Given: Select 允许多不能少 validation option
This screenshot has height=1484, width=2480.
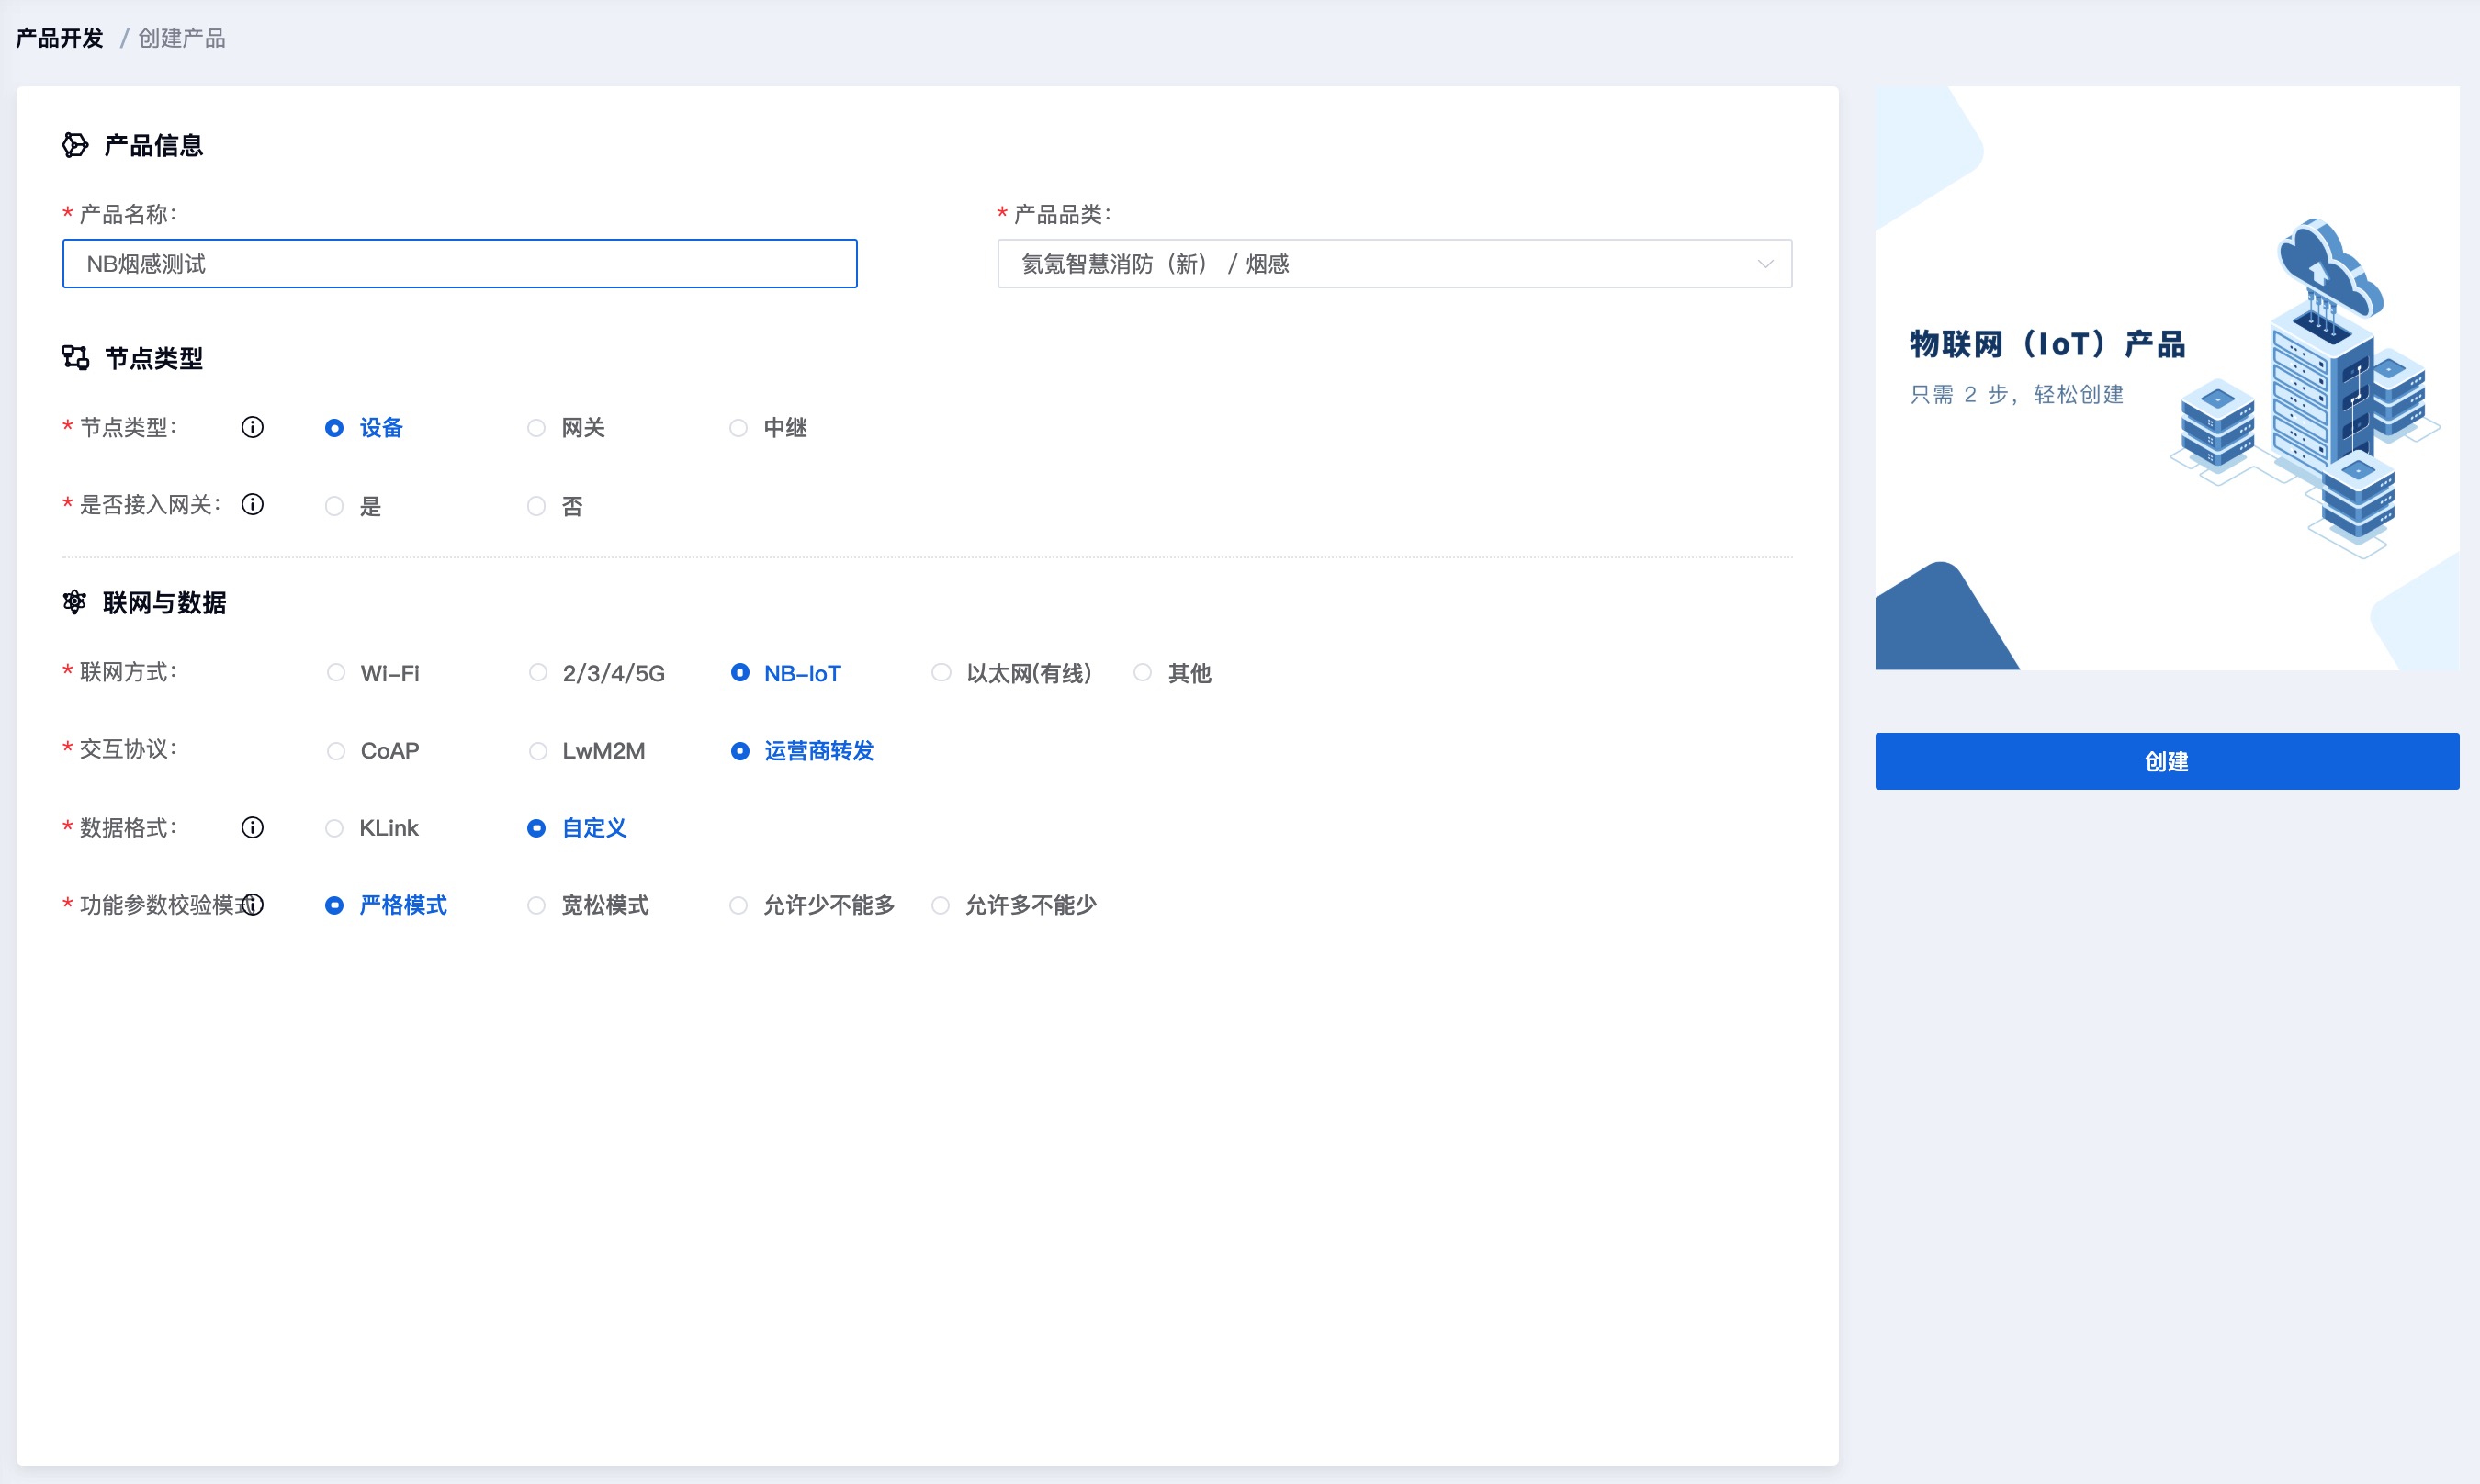Looking at the screenshot, I should (x=940, y=905).
